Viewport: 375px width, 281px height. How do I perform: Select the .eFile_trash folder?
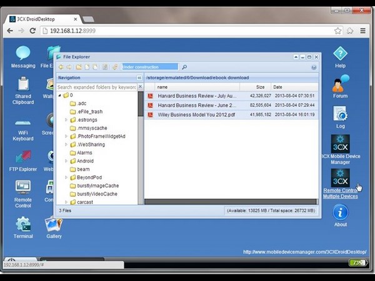click(89, 112)
